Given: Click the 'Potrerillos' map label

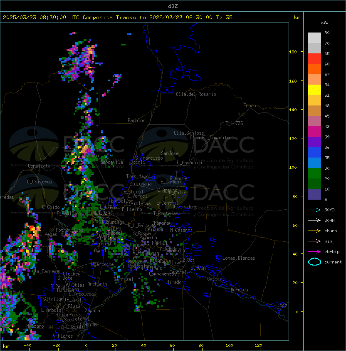Looking at the screenshot, I should [x=69, y=230].
